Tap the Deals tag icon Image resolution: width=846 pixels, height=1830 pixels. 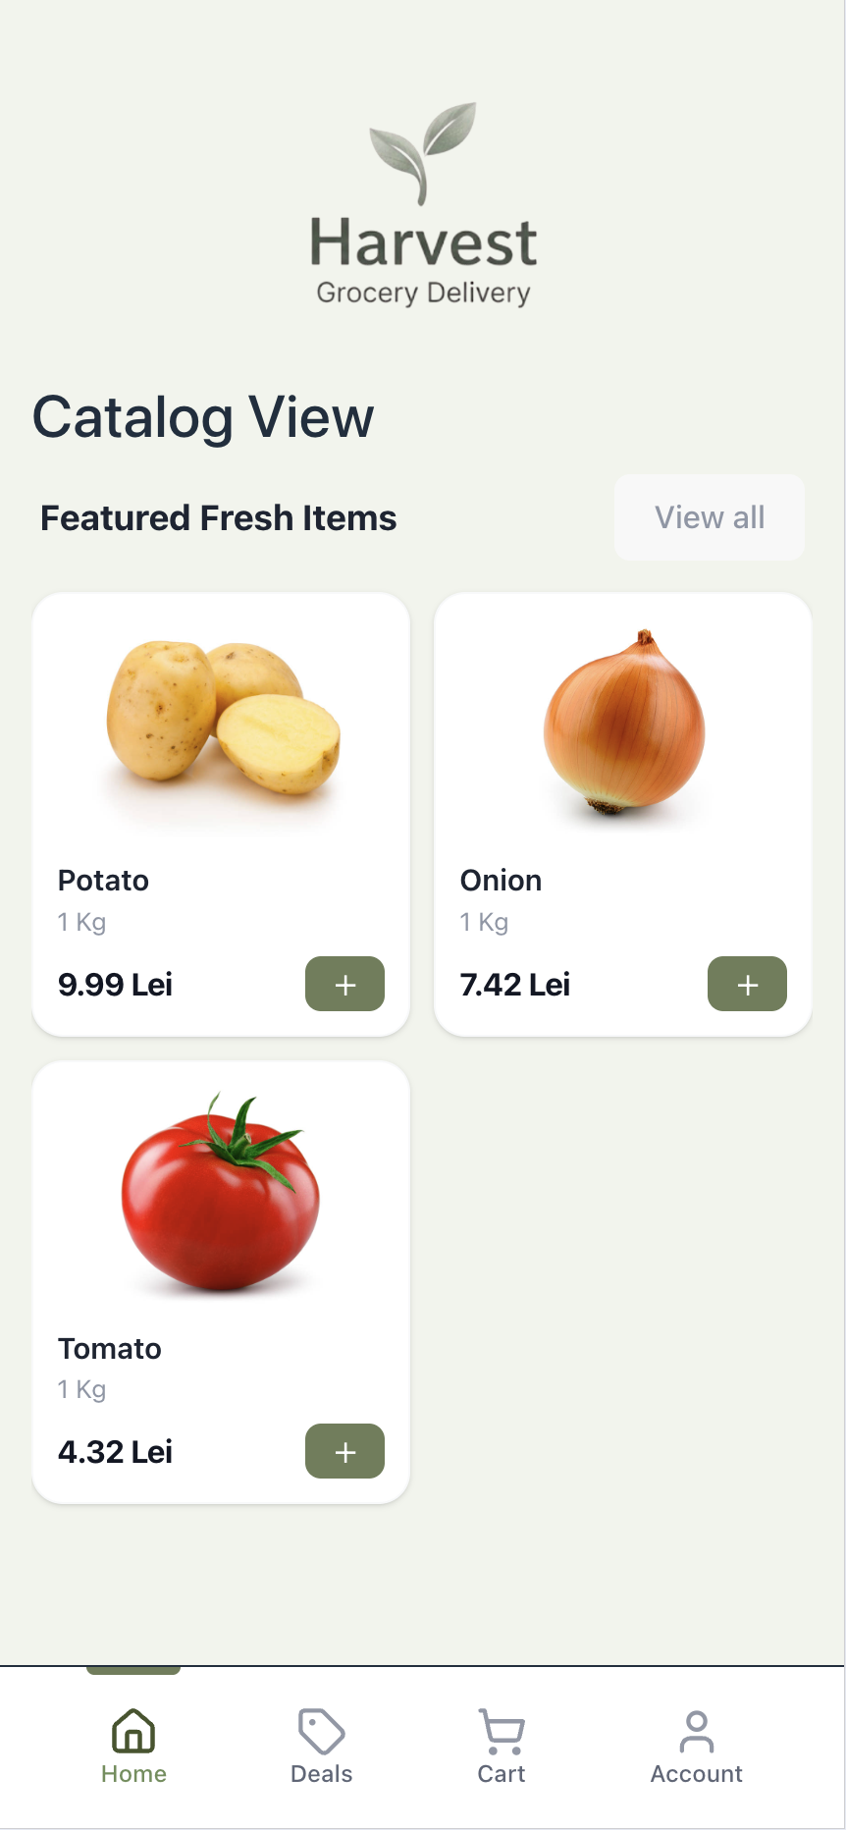(321, 1731)
